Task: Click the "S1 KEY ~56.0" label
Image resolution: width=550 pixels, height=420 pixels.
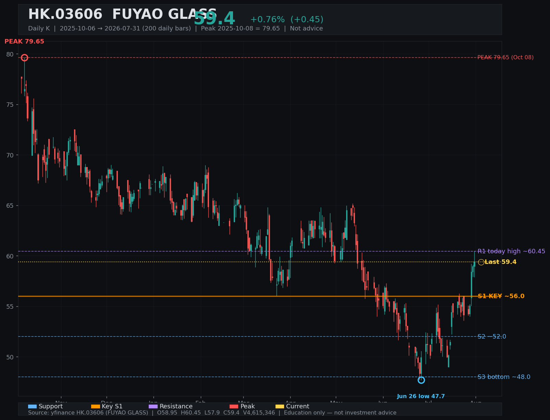Action: pos(501,296)
